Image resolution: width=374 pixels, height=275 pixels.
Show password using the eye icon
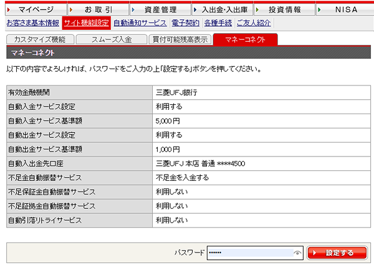[297, 253]
